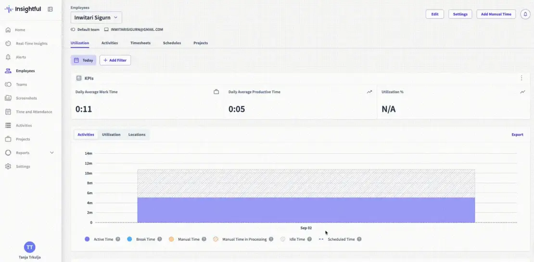Open the Inwitari Sigurn employee dropdown
The width and height of the screenshot is (534, 262).
pyautogui.click(x=96, y=17)
